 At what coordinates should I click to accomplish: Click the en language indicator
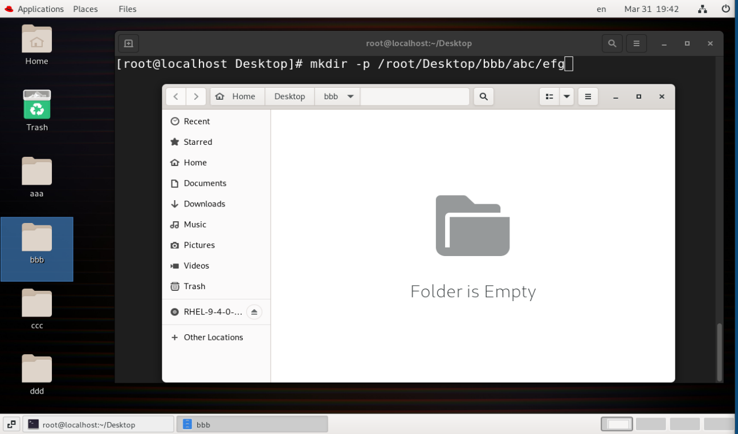tap(601, 9)
